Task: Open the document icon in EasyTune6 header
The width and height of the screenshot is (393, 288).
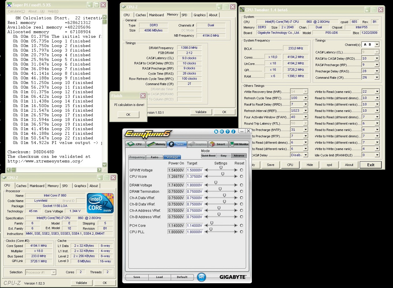Action: (x=216, y=132)
